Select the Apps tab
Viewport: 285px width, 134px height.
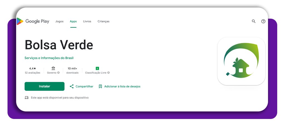coord(73,21)
